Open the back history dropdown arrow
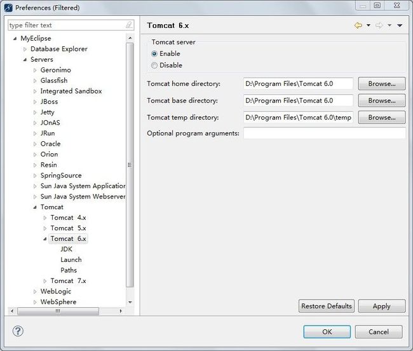This screenshot has height=351, width=413. (x=369, y=25)
